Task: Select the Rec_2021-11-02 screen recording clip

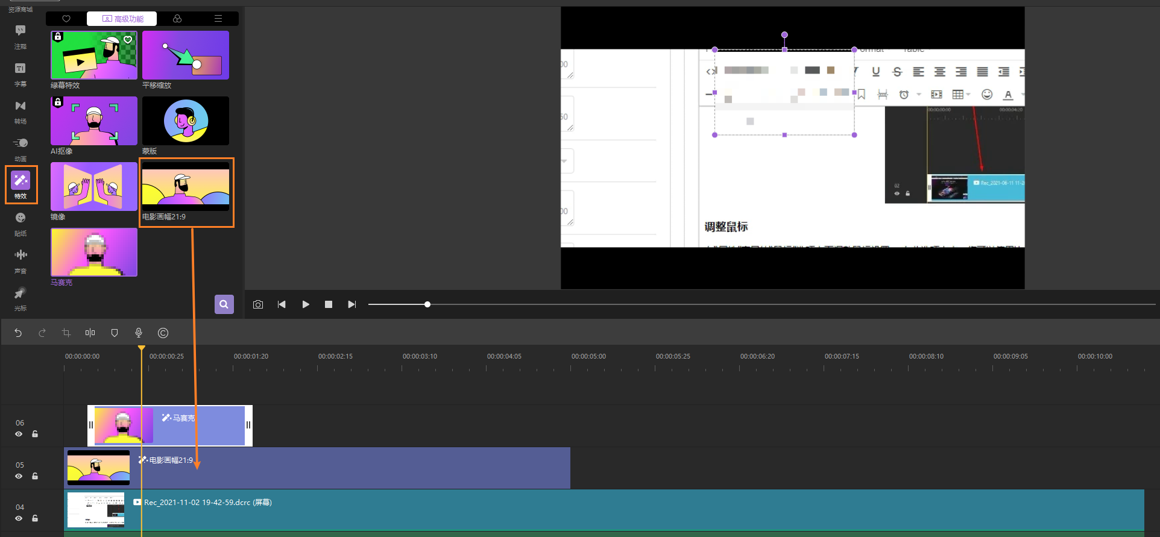Action: pos(604,510)
